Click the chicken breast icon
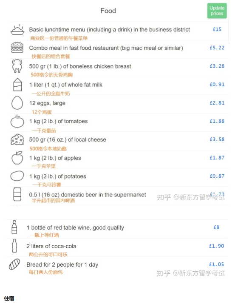The image size is (235, 304). tap(17, 66)
